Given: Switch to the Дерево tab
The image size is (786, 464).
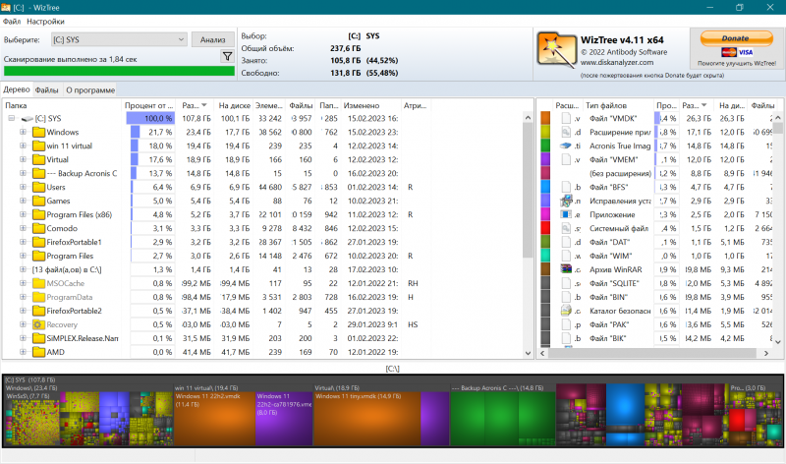Looking at the screenshot, I should [x=17, y=89].
